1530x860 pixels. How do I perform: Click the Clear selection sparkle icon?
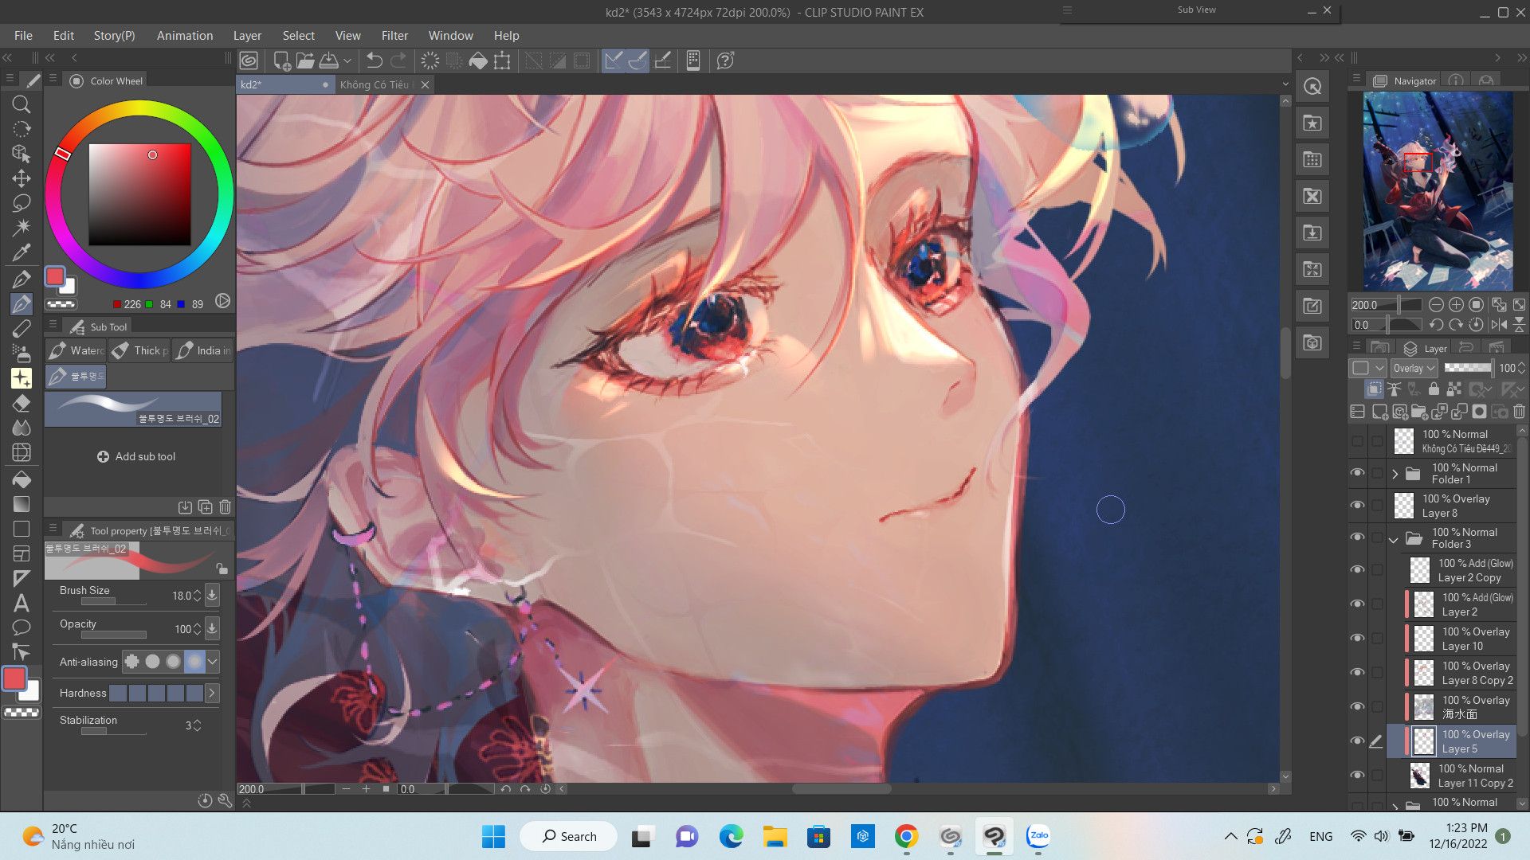coord(430,61)
